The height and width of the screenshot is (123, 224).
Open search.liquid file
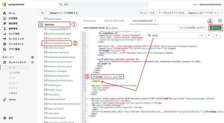(54, 19)
